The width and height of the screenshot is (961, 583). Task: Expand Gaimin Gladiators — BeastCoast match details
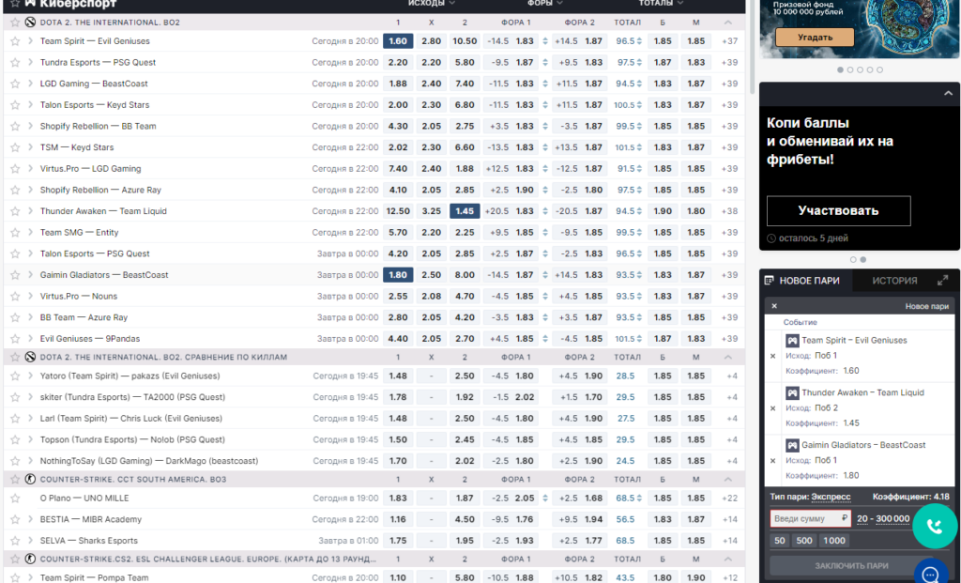click(30, 275)
